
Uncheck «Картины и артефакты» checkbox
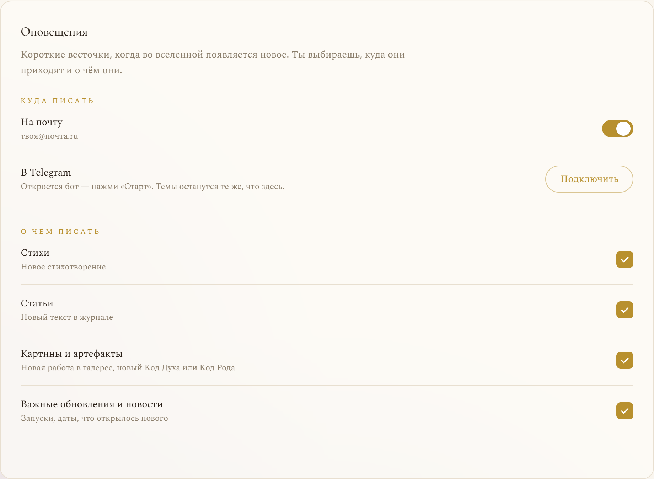(x=625, y=360)
